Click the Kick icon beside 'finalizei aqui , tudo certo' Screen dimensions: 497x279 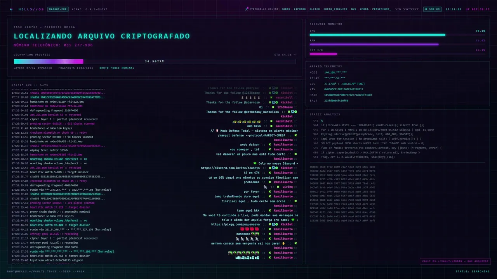pyautogui.click(x=295, y=201)
